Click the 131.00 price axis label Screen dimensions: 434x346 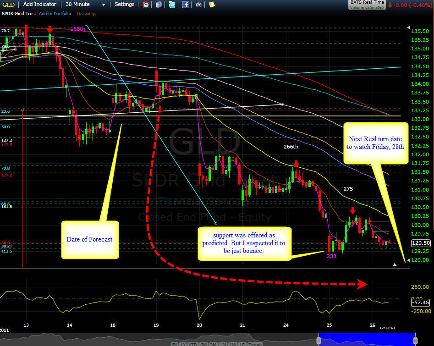click(420, 190)
